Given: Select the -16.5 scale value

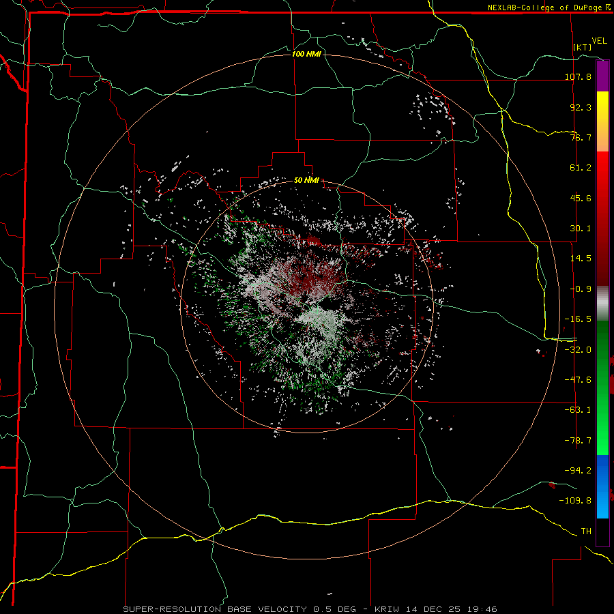Looking at the screenshot, I should 578,319.
